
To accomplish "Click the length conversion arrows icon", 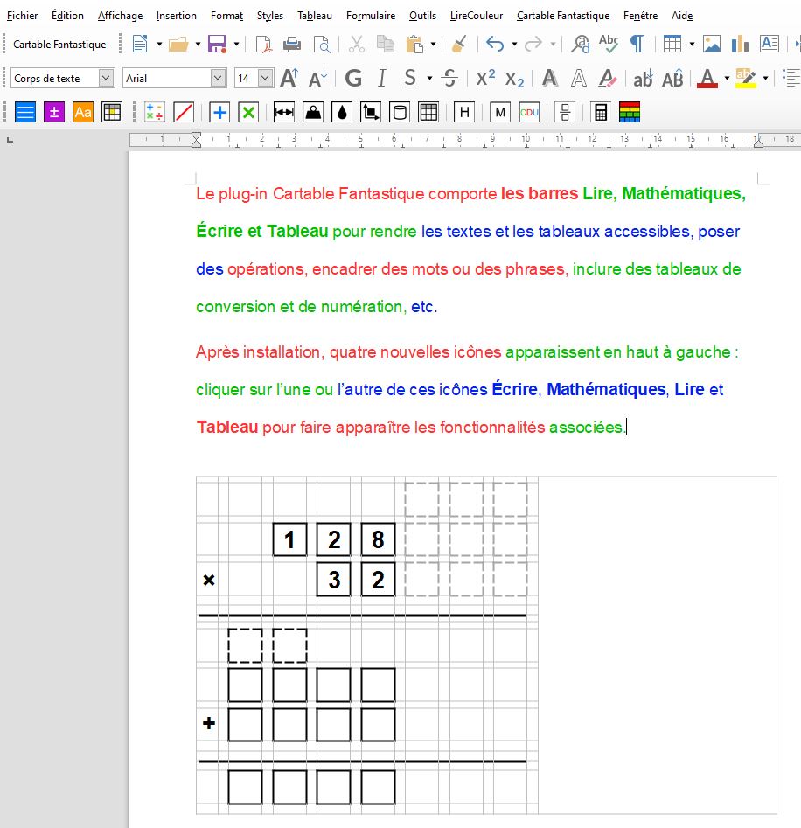I will click(284, 113).
